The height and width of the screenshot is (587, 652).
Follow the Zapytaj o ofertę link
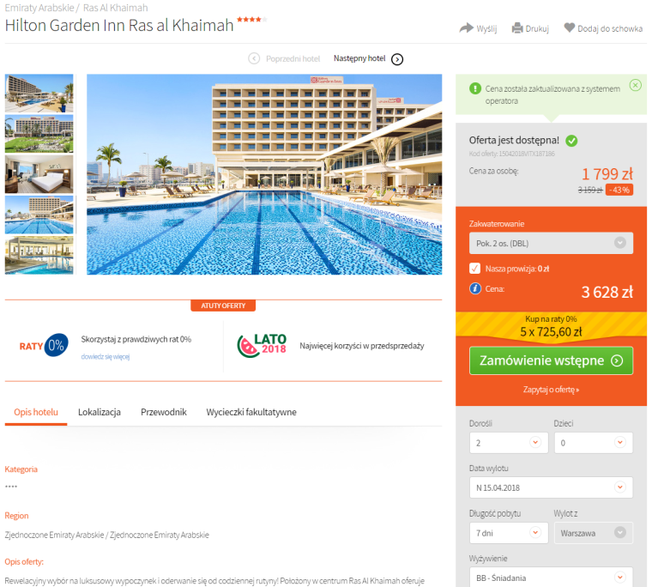click(x=551, y=390)
